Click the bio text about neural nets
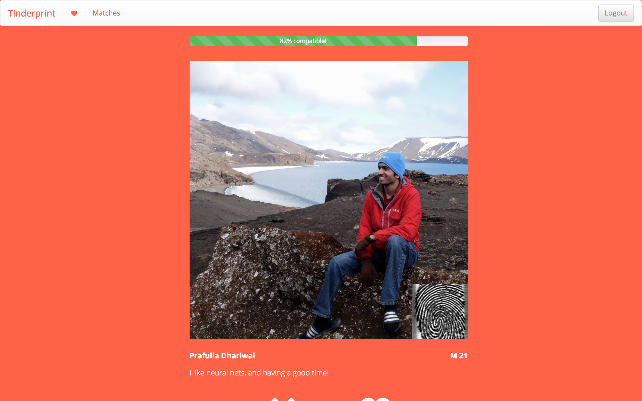The width and height of the screenshot is (642, 401). 259,373
